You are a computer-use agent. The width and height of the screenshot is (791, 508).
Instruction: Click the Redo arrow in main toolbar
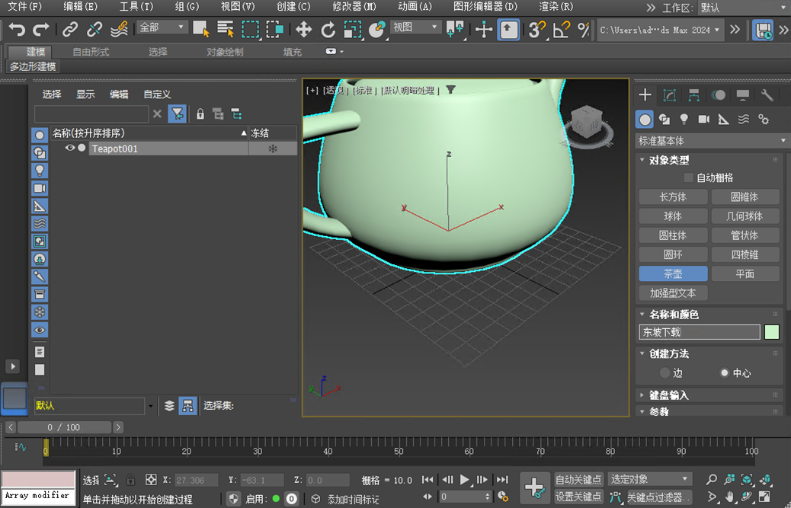point(41,30)
